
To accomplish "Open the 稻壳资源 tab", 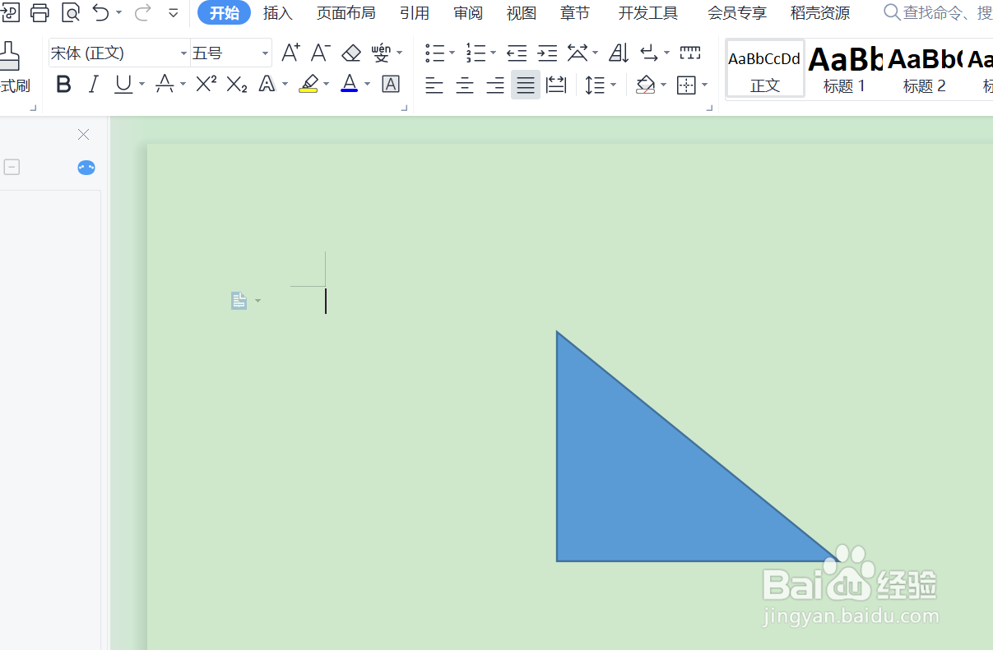I will point(820,13).
